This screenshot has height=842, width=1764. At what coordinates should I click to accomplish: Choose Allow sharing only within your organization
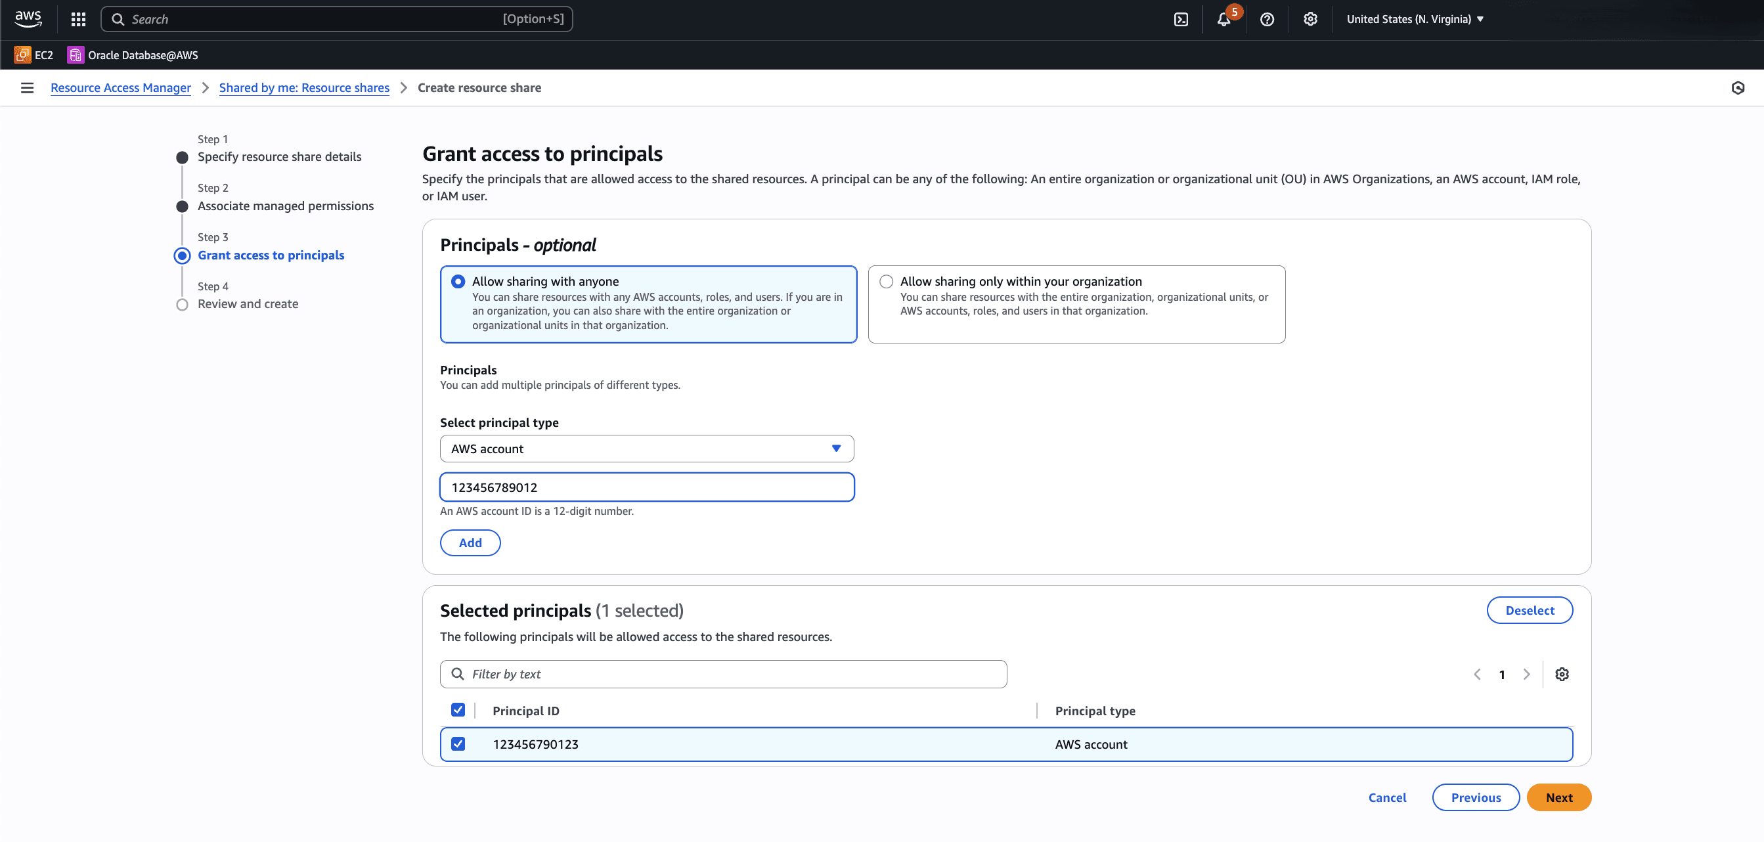886,280
